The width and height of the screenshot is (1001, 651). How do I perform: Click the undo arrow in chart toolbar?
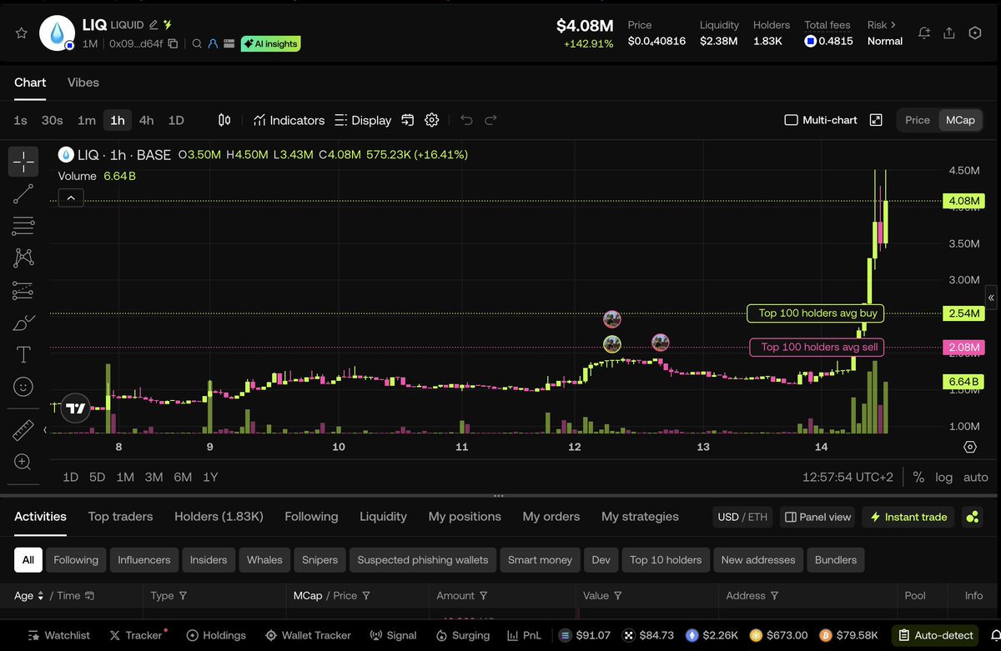[466, 120]
